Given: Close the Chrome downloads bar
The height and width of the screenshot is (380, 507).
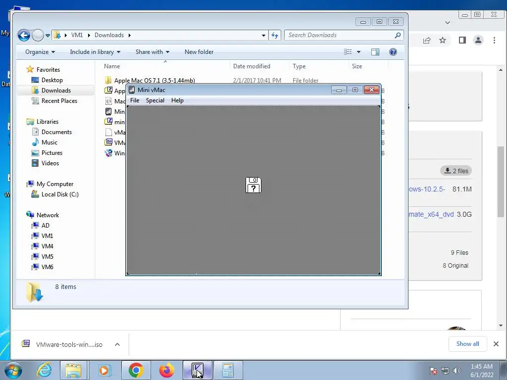Looking at the screenshot, I should (x=496, y=344).
